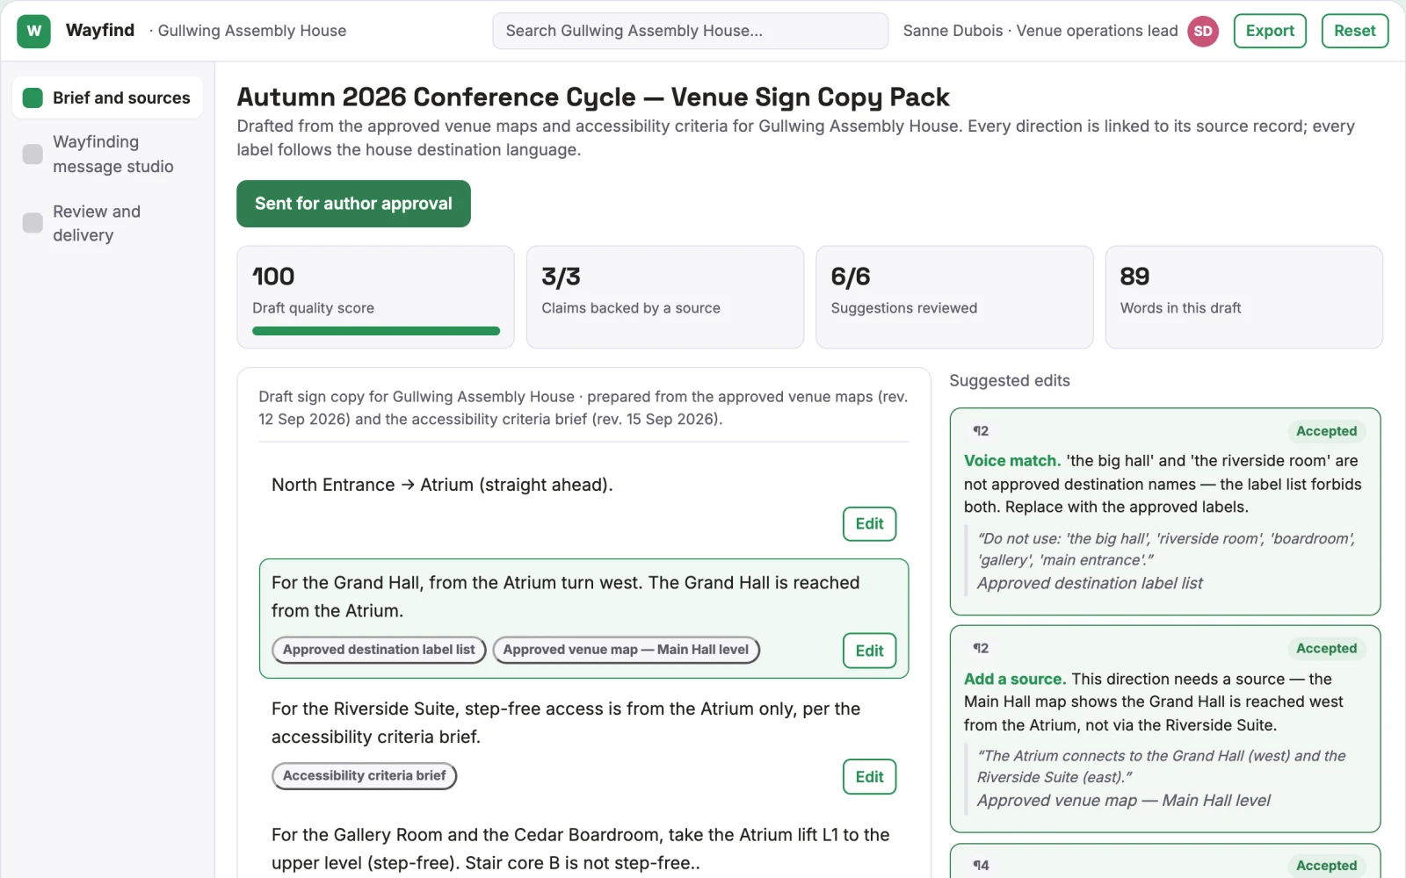The image size is (1406, 878).
Task: Click the Draft quality score progress bar
Action: tap(376, 331)
